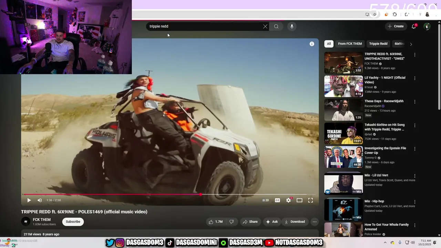
Task: Show more filter chips with arrow
Action: coord(411,44)
